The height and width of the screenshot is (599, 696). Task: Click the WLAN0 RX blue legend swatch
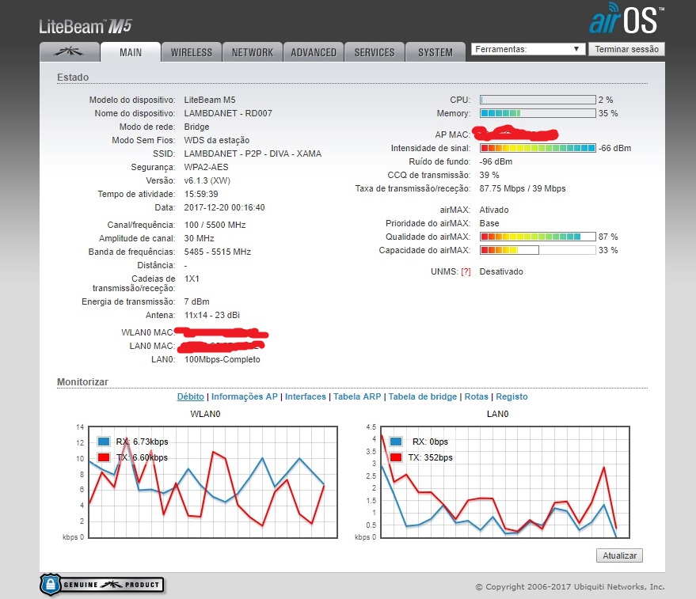pyautogui.click(x=104, y=442)
